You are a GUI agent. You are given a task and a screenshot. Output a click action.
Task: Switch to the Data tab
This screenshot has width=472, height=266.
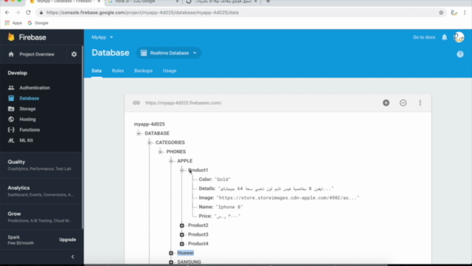97,71
